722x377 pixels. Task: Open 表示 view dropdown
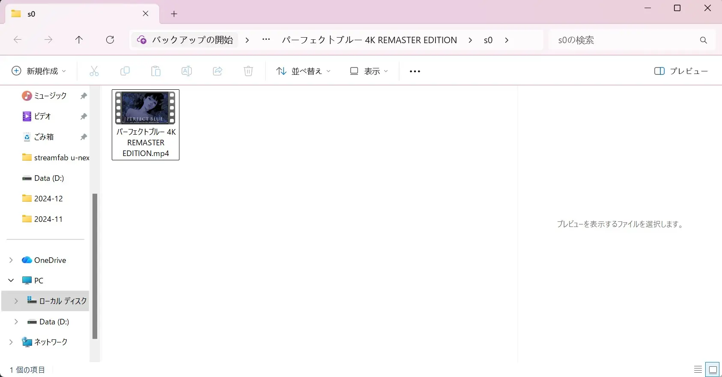pos(369,71)
